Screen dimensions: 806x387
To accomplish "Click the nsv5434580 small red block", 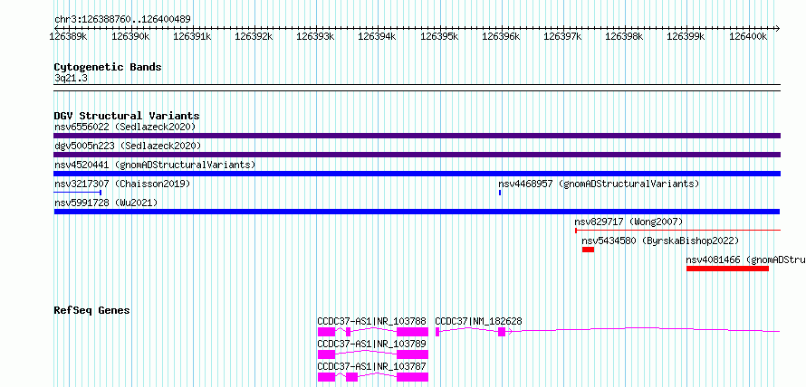I will pyautogui.click(x=588, y=250).
